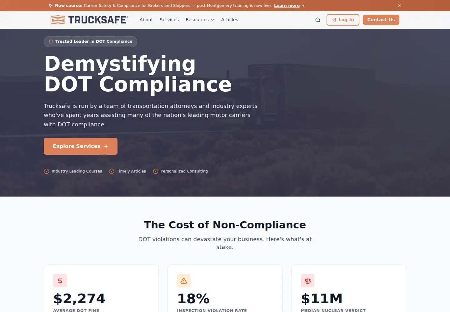Open the Services nav item
The image size is (450, 312).
(x=169, y=20)
